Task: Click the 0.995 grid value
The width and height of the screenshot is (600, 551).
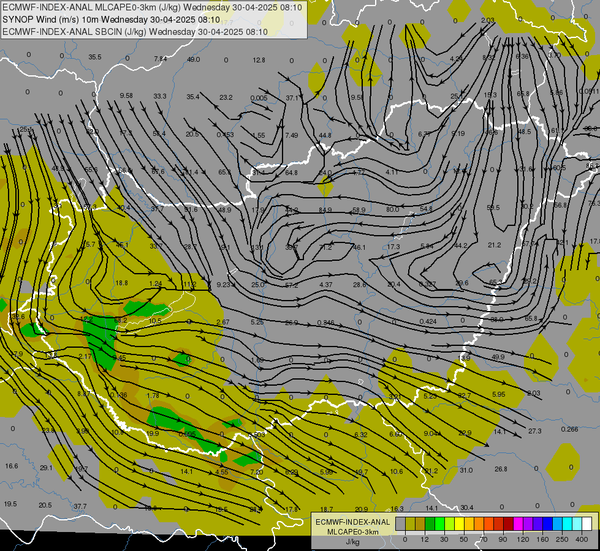Action: (x=187, y=434)
